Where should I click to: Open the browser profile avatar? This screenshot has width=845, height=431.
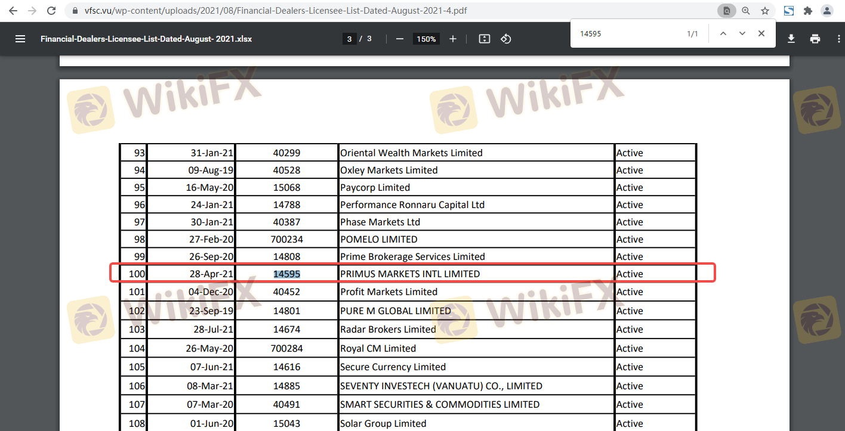(x=827, y=11)
